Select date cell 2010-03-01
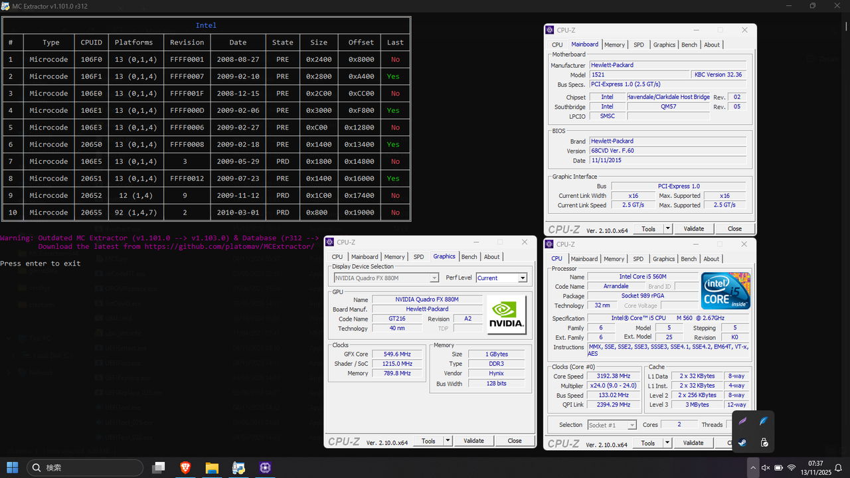Image resolution: width=850 pixels, height=478 pixels. coord(238,212)
